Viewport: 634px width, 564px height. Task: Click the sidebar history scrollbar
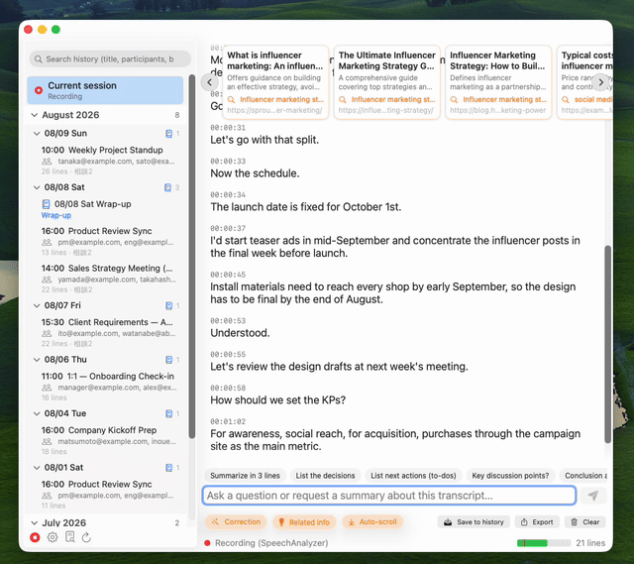tap(192, 256)
